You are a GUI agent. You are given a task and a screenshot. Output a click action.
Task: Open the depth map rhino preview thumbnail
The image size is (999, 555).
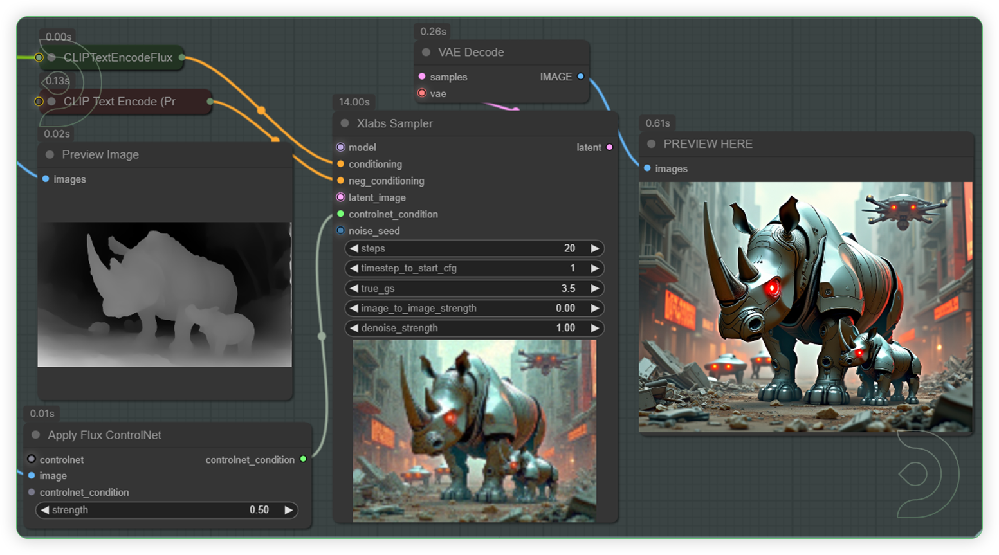tap(165, 295)
